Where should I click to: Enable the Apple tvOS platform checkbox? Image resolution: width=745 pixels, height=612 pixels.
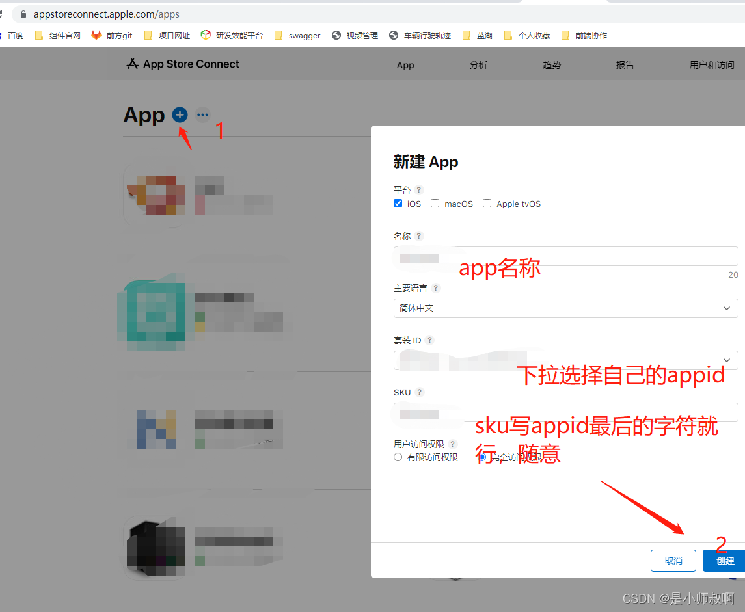coord(487,203)
